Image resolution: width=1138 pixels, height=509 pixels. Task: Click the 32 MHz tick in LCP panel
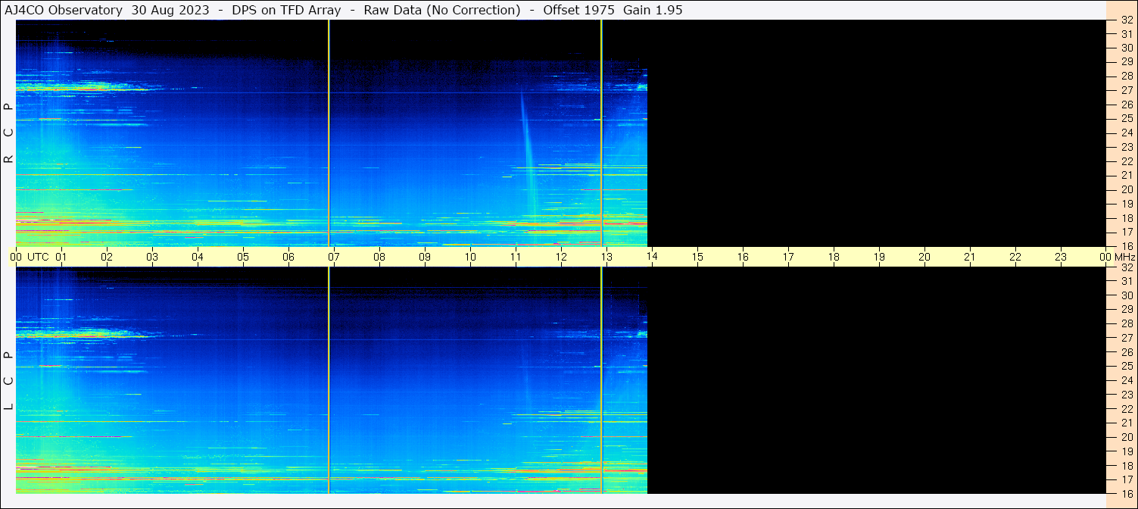tap(1127, 267)
